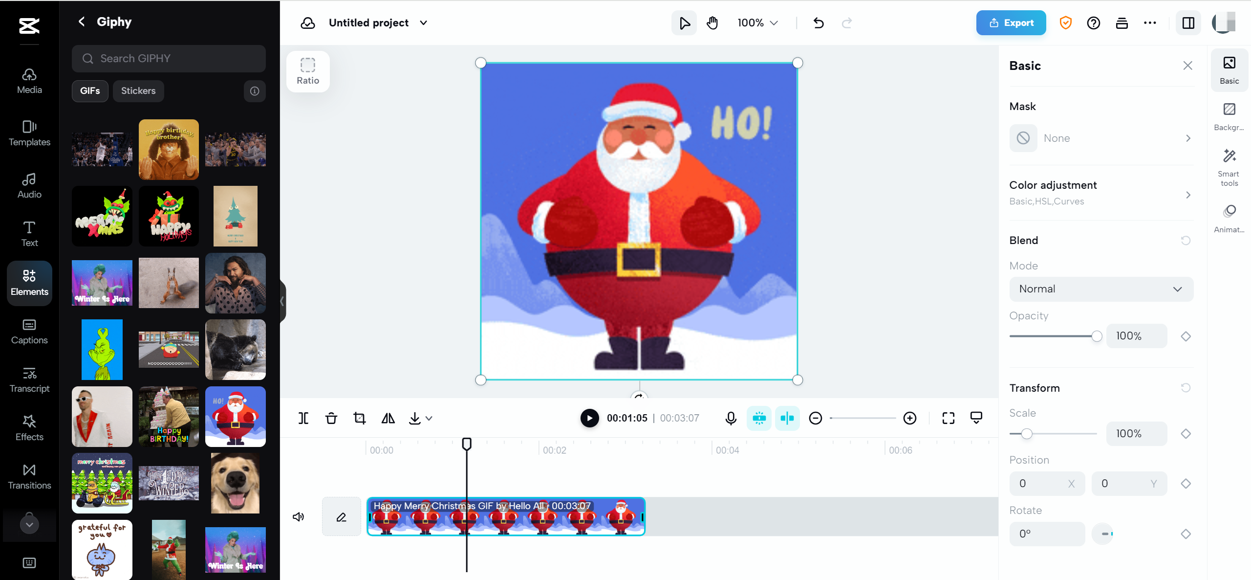Click the GIFs tab in Giphy panel
The height and width of the screenshot is (580, 1251).
click(x=89, y=90)
